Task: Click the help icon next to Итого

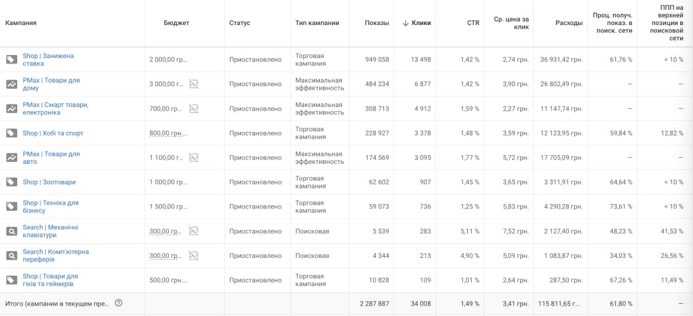Action: pyautogui.click(x=119, y=303)
